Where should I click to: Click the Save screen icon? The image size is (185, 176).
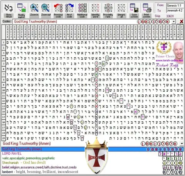pyautogui.click(x=134, y=8)
